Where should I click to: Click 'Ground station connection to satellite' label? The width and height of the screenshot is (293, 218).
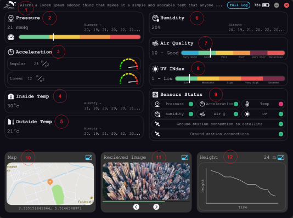click(x=219, y=124)
